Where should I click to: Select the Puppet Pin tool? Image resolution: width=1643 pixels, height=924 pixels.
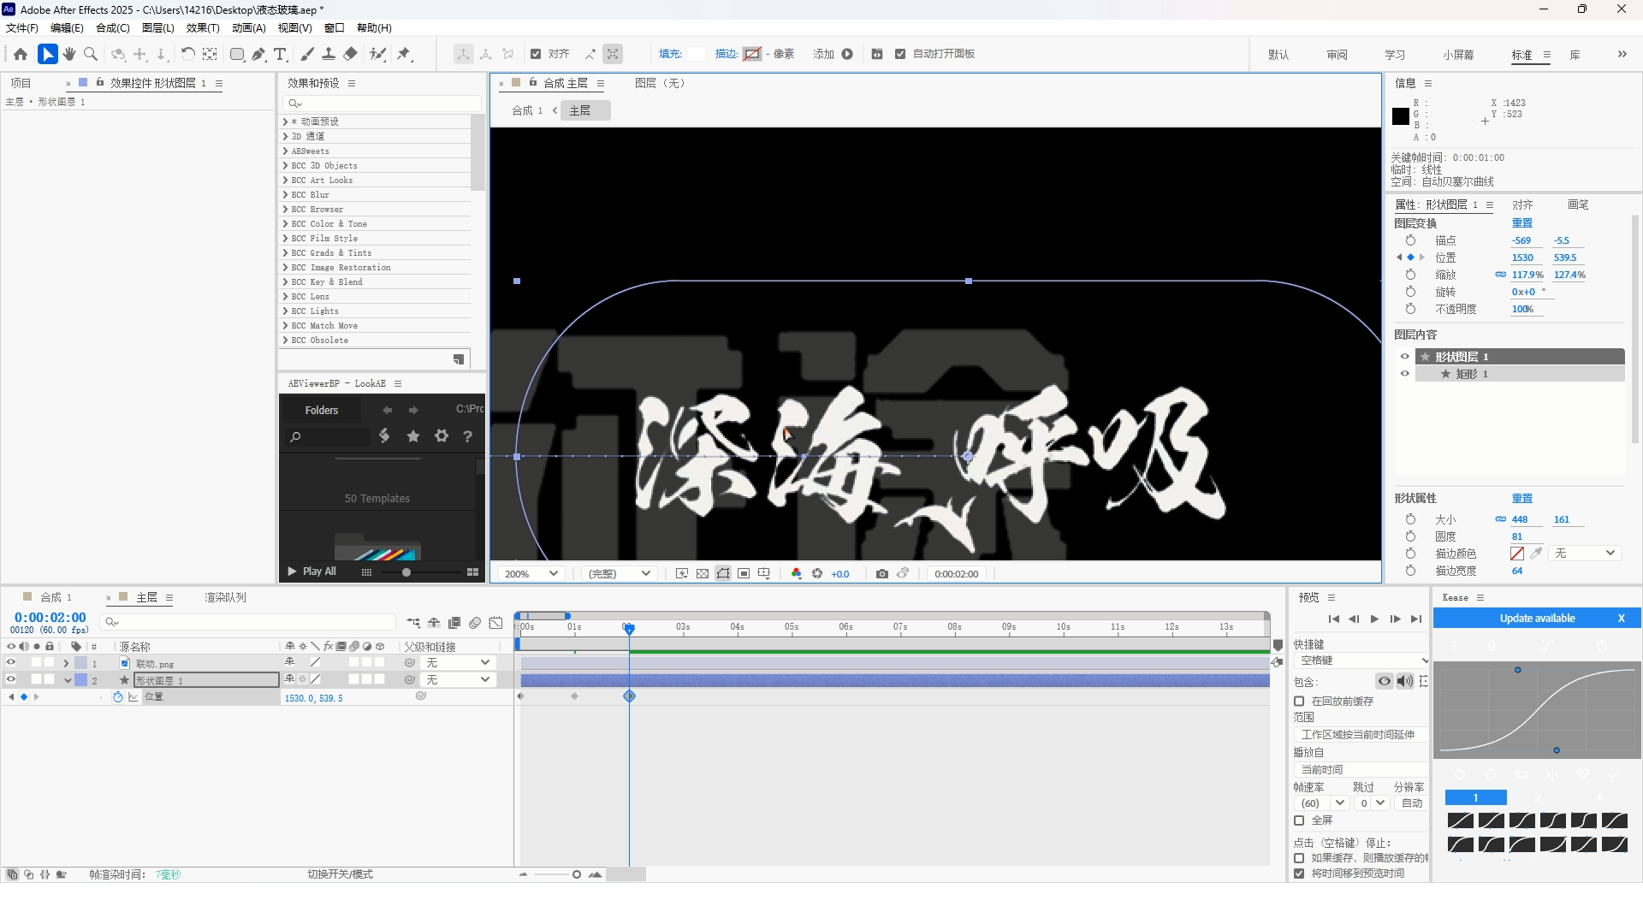click(x=404, y=54)
